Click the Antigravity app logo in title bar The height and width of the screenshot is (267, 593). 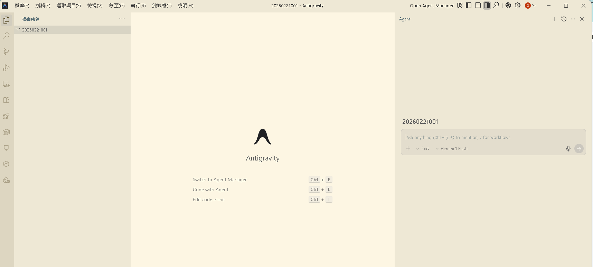pyautogui.click(x=5, y=6)
